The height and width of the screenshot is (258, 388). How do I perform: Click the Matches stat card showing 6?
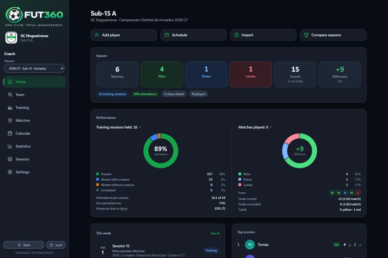117,74
